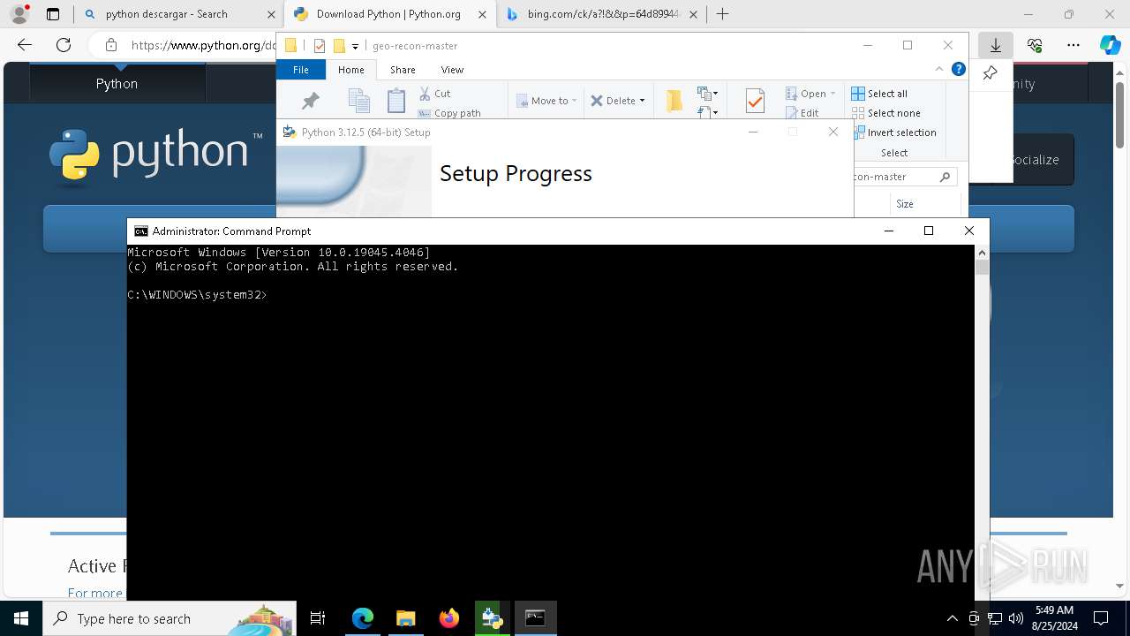Screen dimensions: 1130x636
Task: Click Python installer taskbar icon
Action: click(x=492, y=618)
